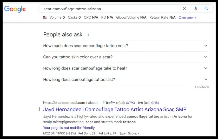
Task: Click the Ref Dom: 52 value
Action: (x=87, y=134)
